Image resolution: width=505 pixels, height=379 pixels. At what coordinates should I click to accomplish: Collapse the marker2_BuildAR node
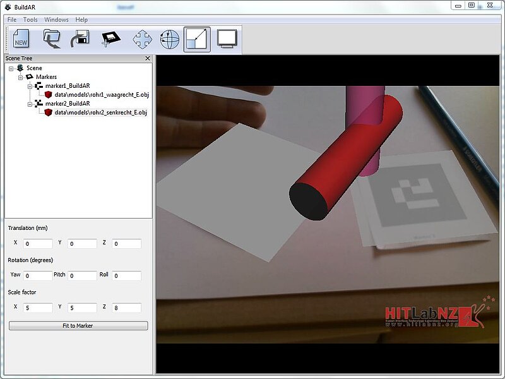tap(29, 104)
